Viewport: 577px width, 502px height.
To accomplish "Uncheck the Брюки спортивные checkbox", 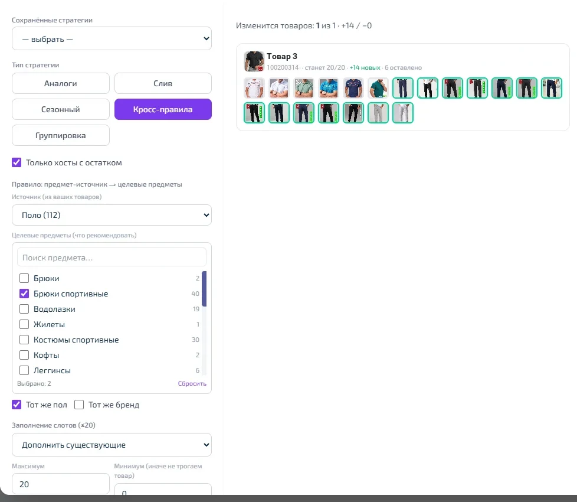I will pos(24,294).
